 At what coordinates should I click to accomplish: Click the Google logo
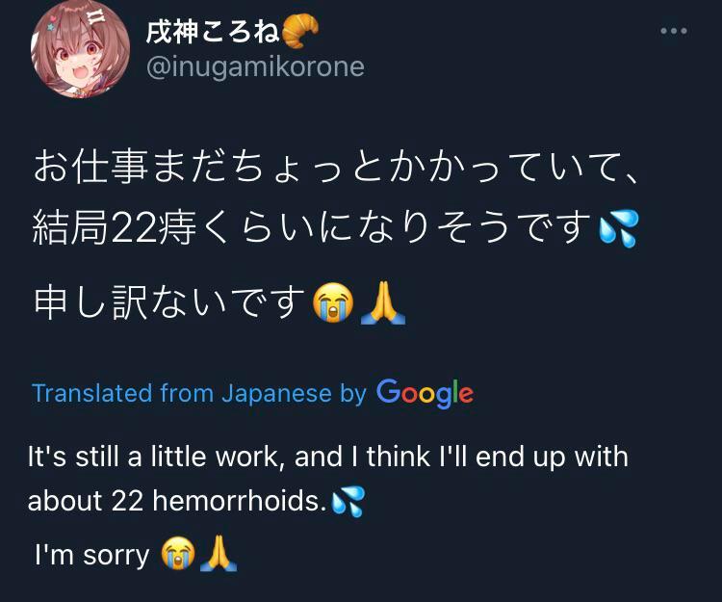click(425, 392)
